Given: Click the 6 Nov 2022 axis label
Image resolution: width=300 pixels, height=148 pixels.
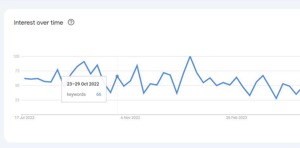Looking at the screenshot, I should tap(130, 117).
